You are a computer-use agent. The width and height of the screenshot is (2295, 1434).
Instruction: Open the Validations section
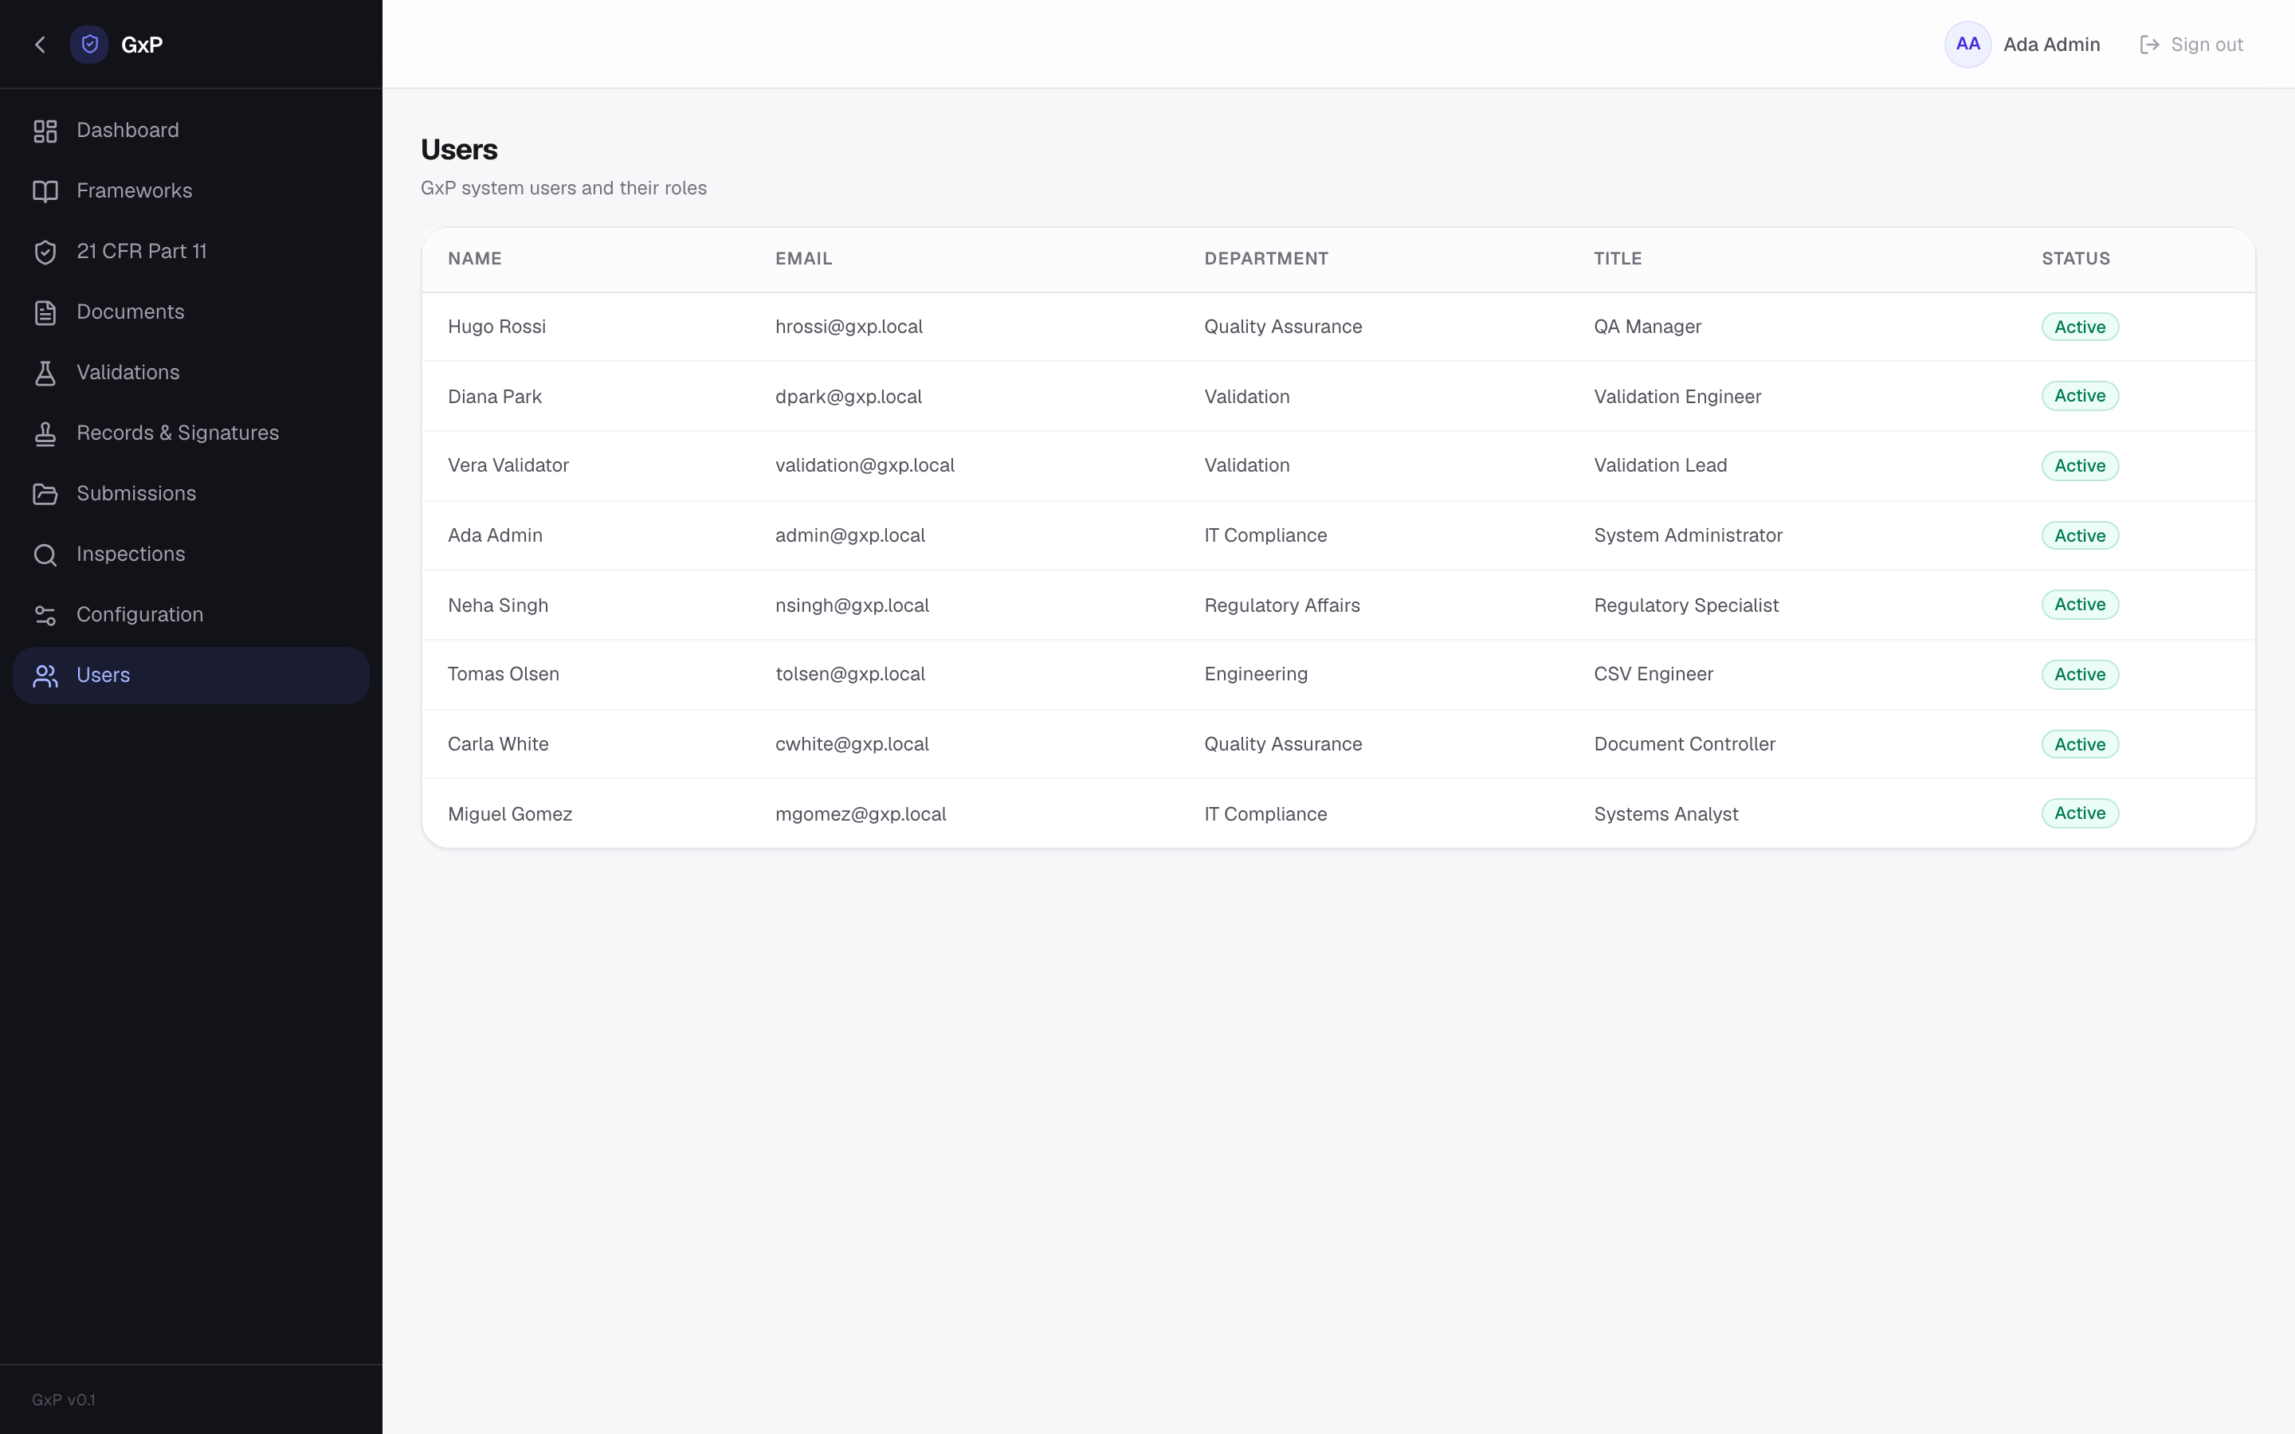click(x=190, y=373)
